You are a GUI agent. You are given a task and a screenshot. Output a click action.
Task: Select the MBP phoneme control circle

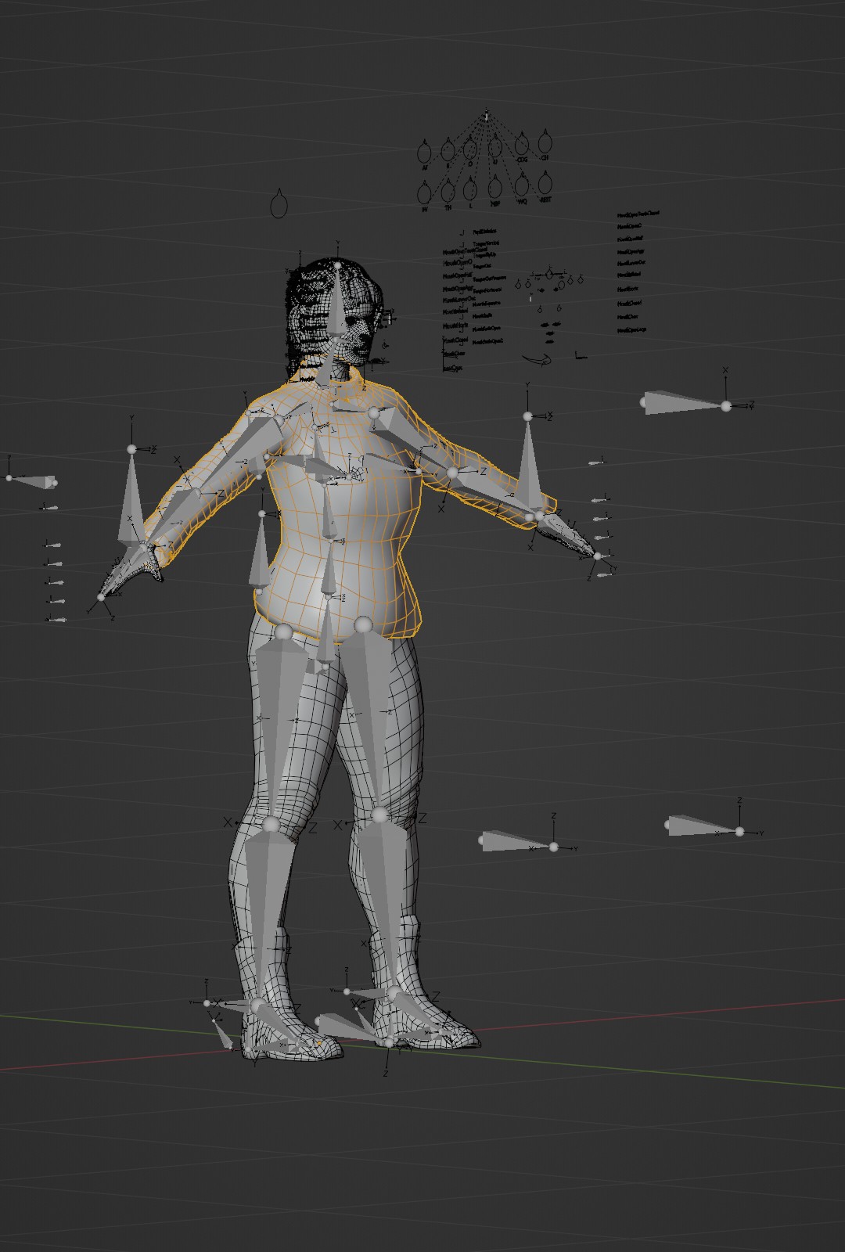tap(494, 188)
